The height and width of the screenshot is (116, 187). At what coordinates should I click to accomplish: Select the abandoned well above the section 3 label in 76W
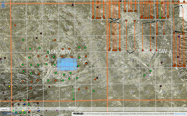[x=73, y=5]
